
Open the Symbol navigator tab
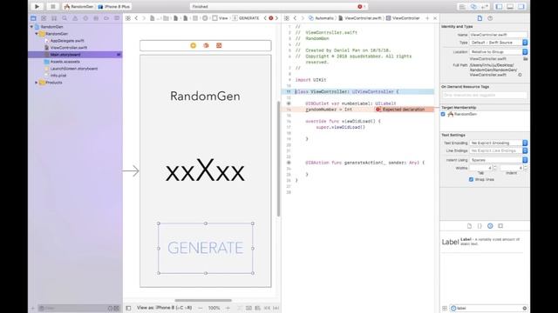tap(54, 18)
